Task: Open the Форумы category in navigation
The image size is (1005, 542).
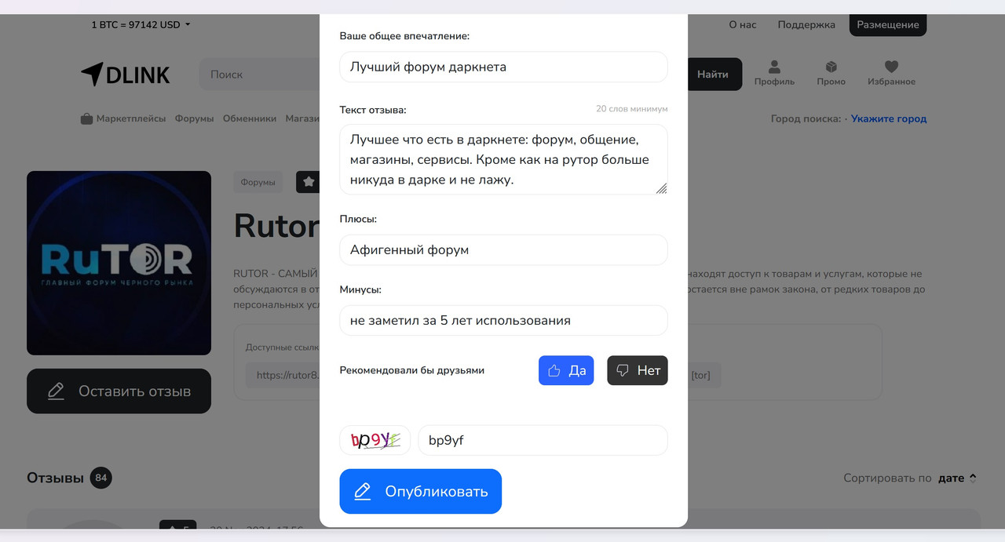Action: [195, 118]
